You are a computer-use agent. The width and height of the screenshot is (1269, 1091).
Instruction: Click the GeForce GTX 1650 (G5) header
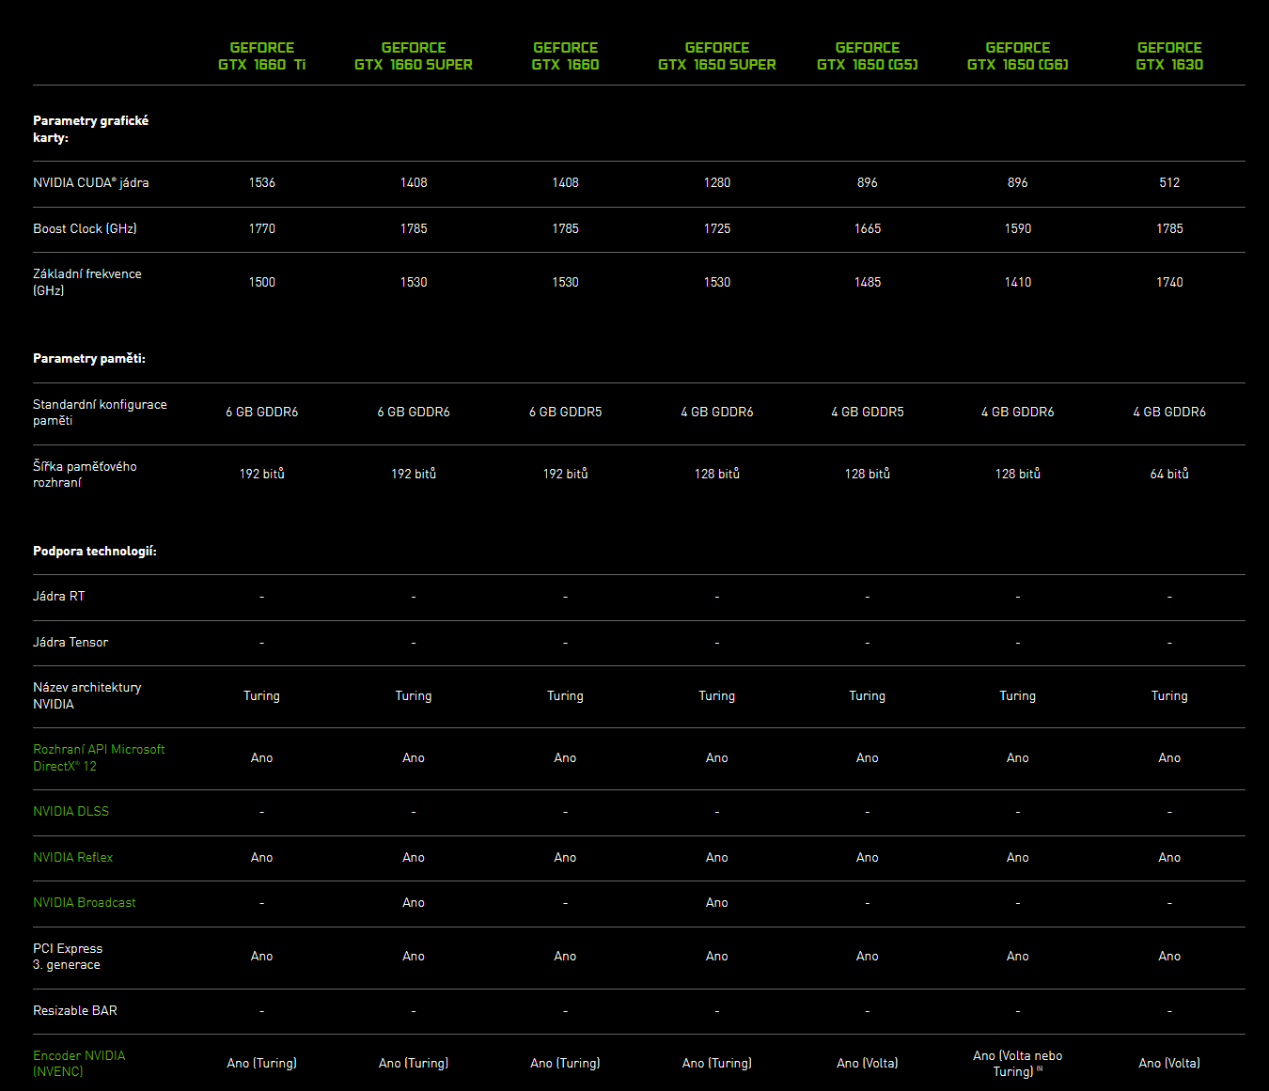click(868, 56)
